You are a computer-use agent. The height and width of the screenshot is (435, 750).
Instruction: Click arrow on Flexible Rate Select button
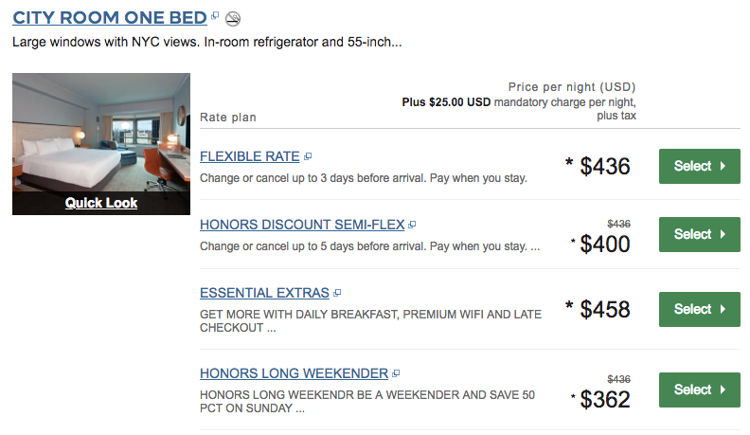click(x=723, y=166)
